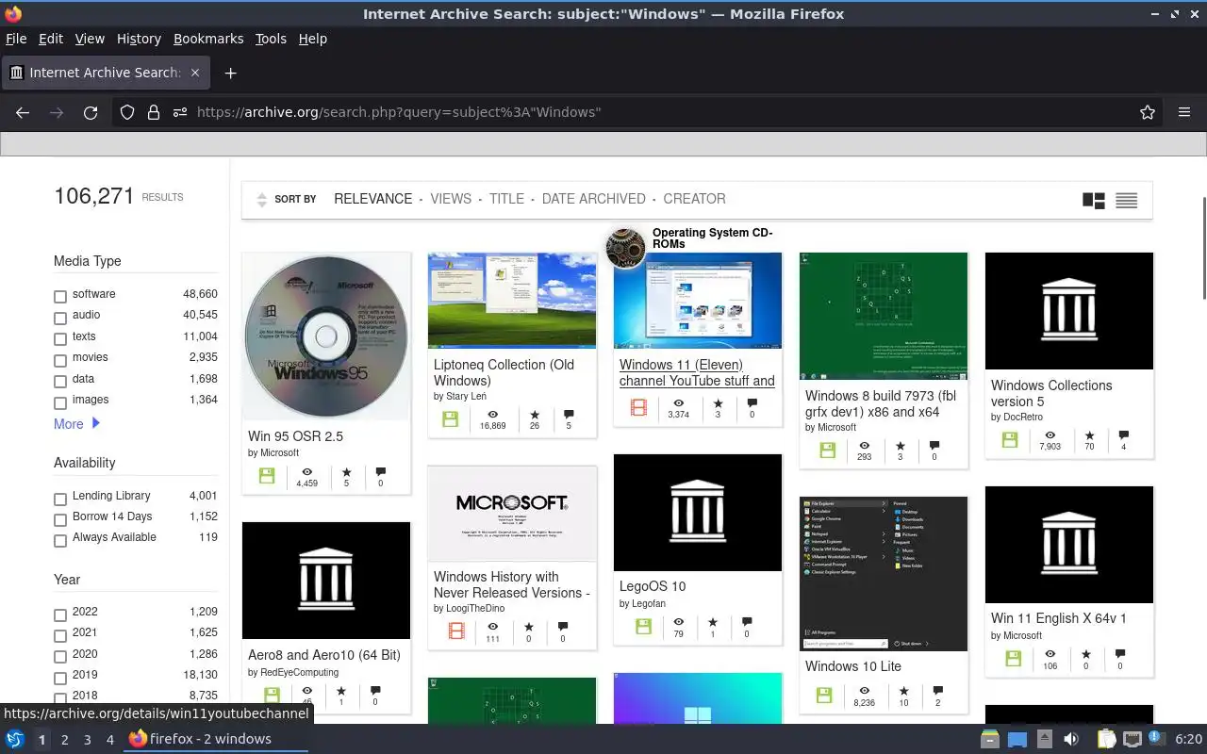The image size is (1207, 754).
Task: Open the Tools menu
Action: (x=271, y=39)
